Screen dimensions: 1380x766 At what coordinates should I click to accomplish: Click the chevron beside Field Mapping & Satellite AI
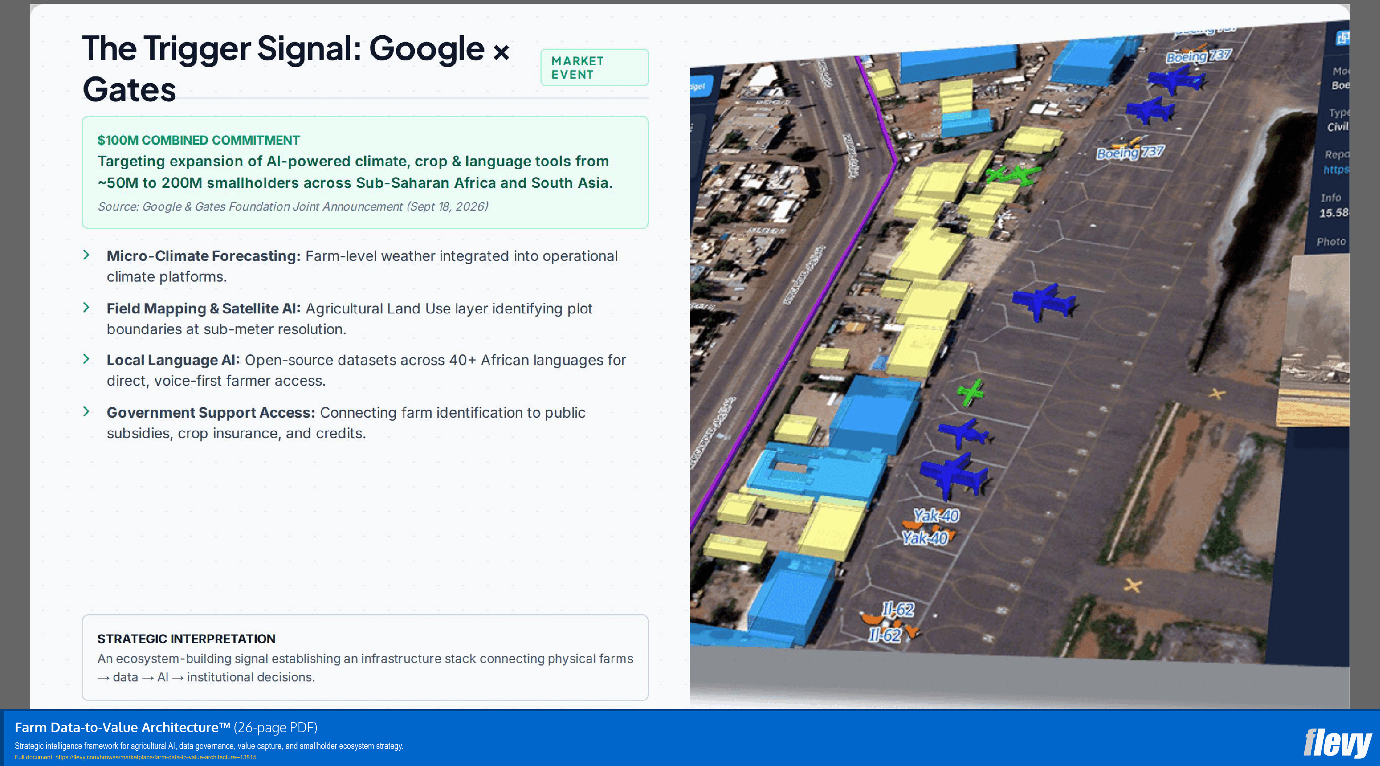coord(86,308)
